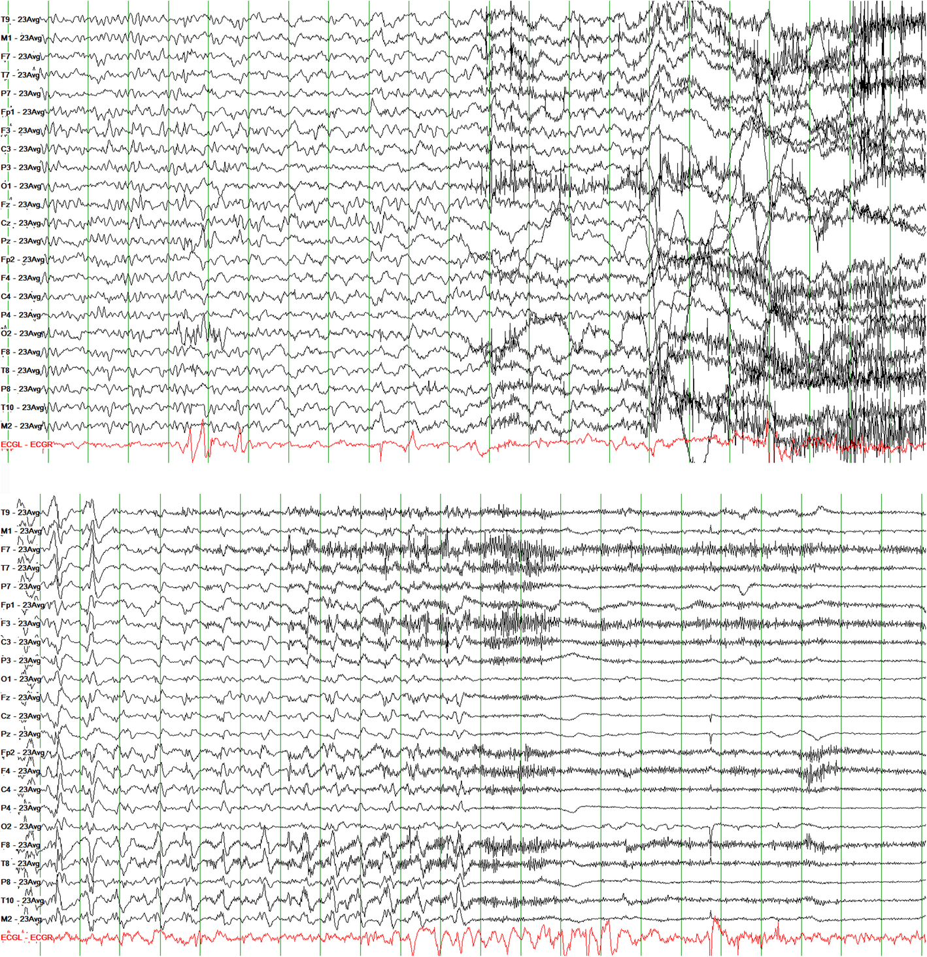The height and width of the screenshot is (957, 927).
Task: Select the Fz - 23Avg label in lower panel
Action: tap(20, 697)
